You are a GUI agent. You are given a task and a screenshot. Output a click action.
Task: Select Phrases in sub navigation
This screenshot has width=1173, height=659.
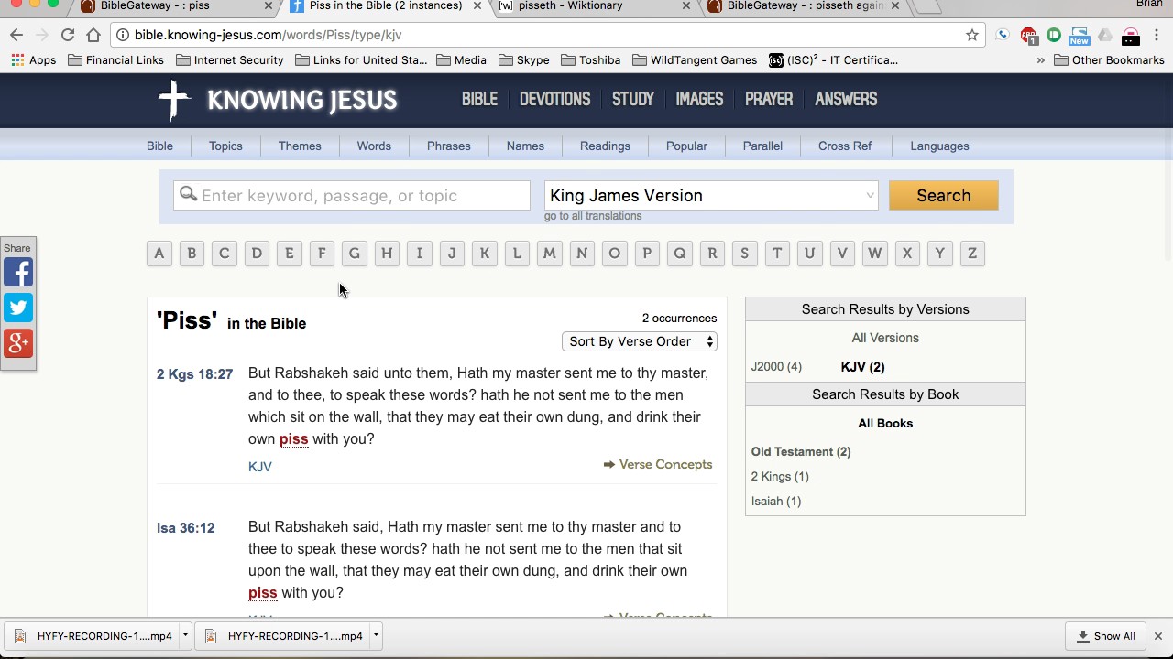(448, 146)
